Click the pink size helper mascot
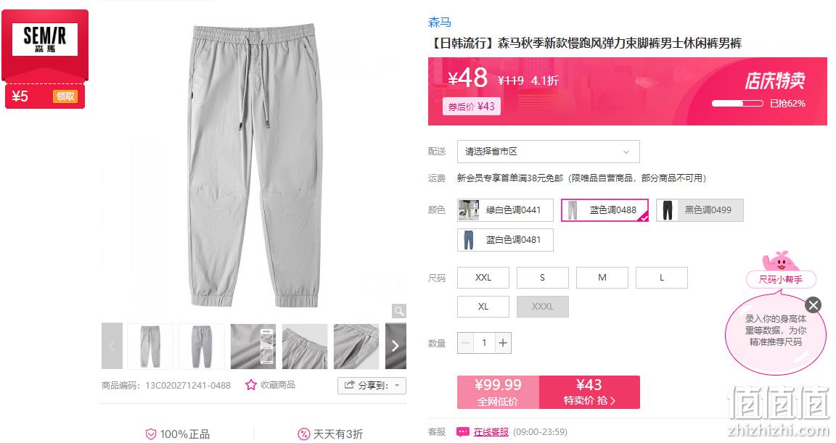The width and height of the screenshot is (836, 443). (x=781, y=262)
